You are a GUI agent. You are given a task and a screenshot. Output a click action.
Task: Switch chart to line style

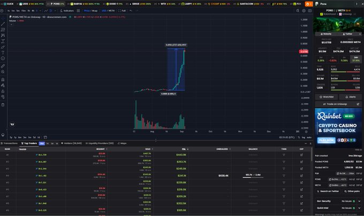tap(46, 11)
